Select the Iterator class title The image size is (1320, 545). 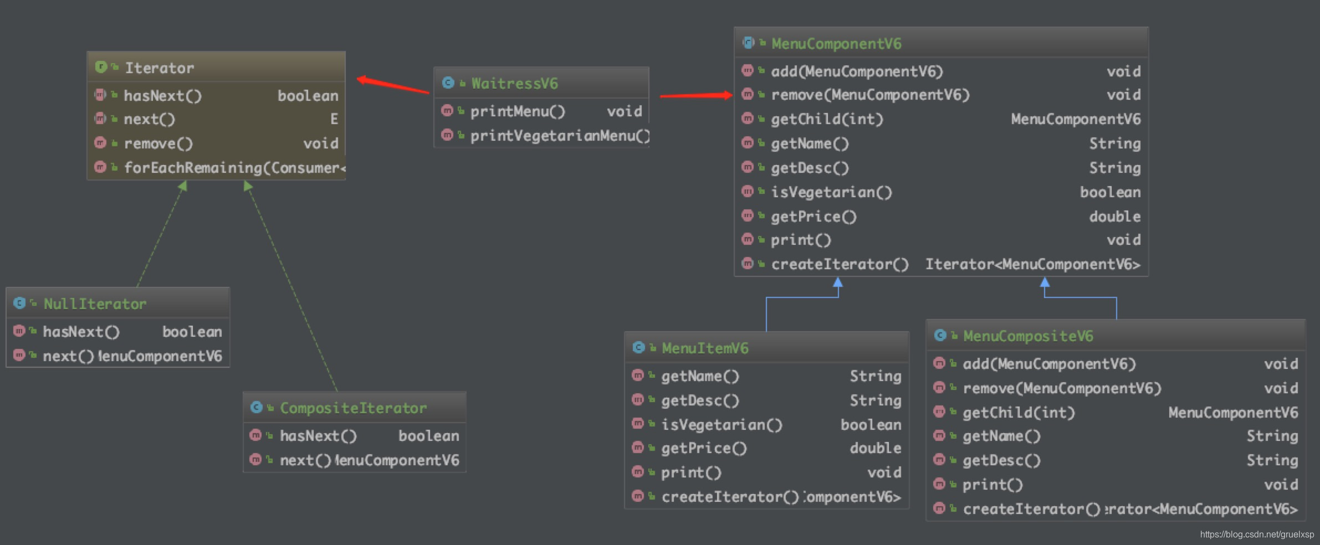point(160,68)
